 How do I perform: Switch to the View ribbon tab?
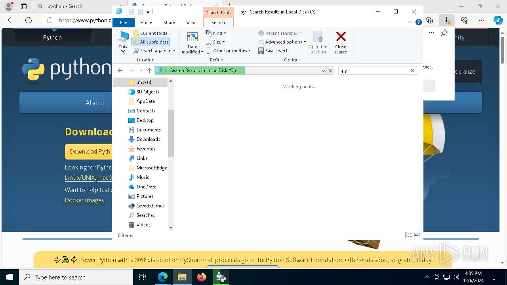(x=191, y=23)
